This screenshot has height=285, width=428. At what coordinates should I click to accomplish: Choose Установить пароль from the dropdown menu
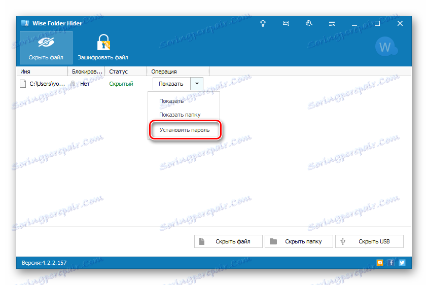coord(185,130)
